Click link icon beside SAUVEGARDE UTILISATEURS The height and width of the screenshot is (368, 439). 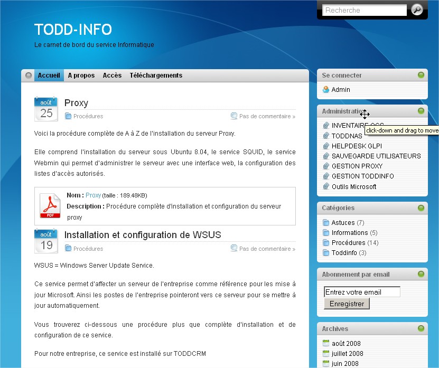tap(326, 156)
